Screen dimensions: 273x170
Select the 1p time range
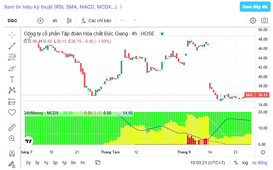click(64, 163)
